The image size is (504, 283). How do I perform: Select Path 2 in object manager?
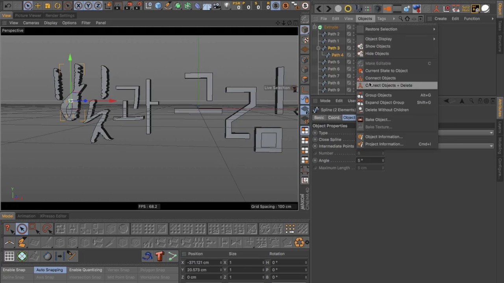[x=334, y=34]
